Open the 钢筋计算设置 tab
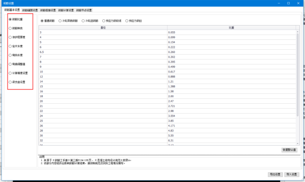305x182 pixels. [66, 10]
